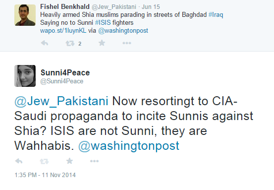Open the #ISIS hashtag
Image resolution: width=274 pixels, height=190 pixels.
tap(103, 22)
